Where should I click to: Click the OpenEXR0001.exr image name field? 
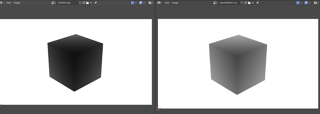click(229, 3)
